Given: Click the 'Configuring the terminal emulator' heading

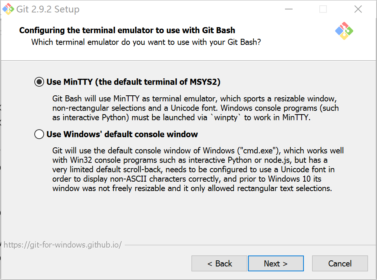Looking at the screenshot, I should (127, 30).
